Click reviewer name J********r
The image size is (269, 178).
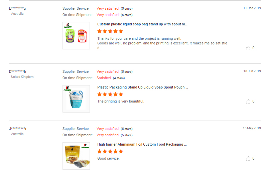click(x=18, y=129)
